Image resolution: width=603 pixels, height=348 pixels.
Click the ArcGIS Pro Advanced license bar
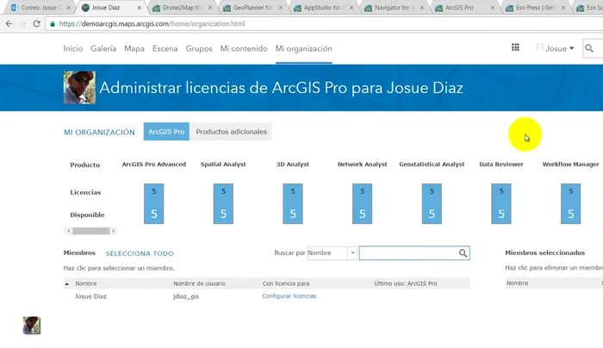pyautogui.click(x=154, y=204)
